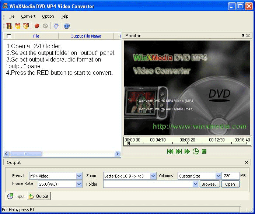Switch to the Input tab
255x214 pixels.
tap(16, 196)
